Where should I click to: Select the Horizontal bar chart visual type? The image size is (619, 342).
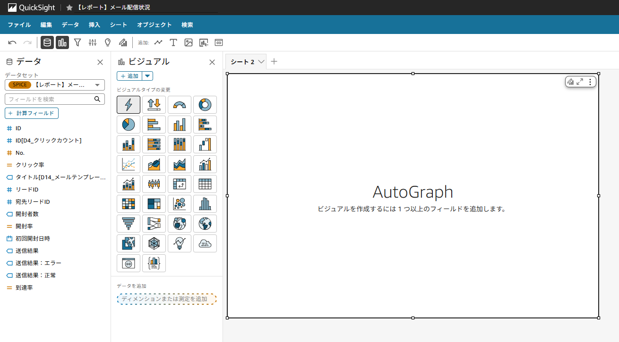pyautogui.click(x=154, y=125)
